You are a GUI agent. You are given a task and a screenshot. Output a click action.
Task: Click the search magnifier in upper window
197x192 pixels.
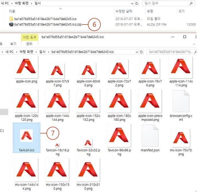point(191,3)
